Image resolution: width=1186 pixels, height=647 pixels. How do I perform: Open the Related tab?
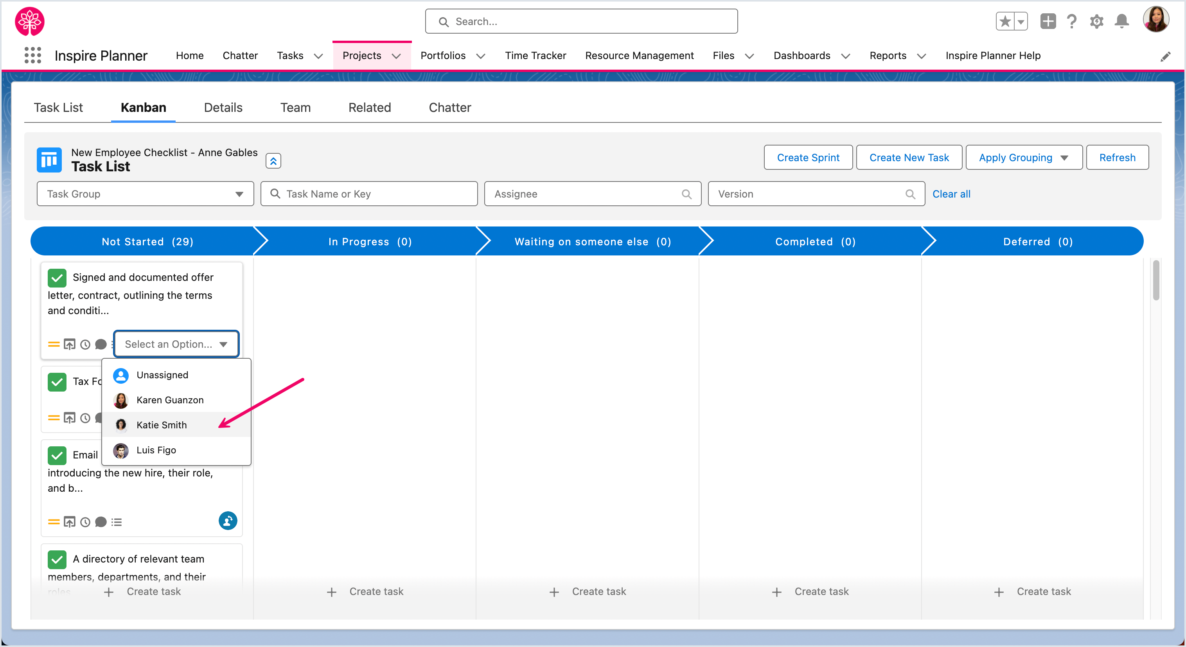370,108
